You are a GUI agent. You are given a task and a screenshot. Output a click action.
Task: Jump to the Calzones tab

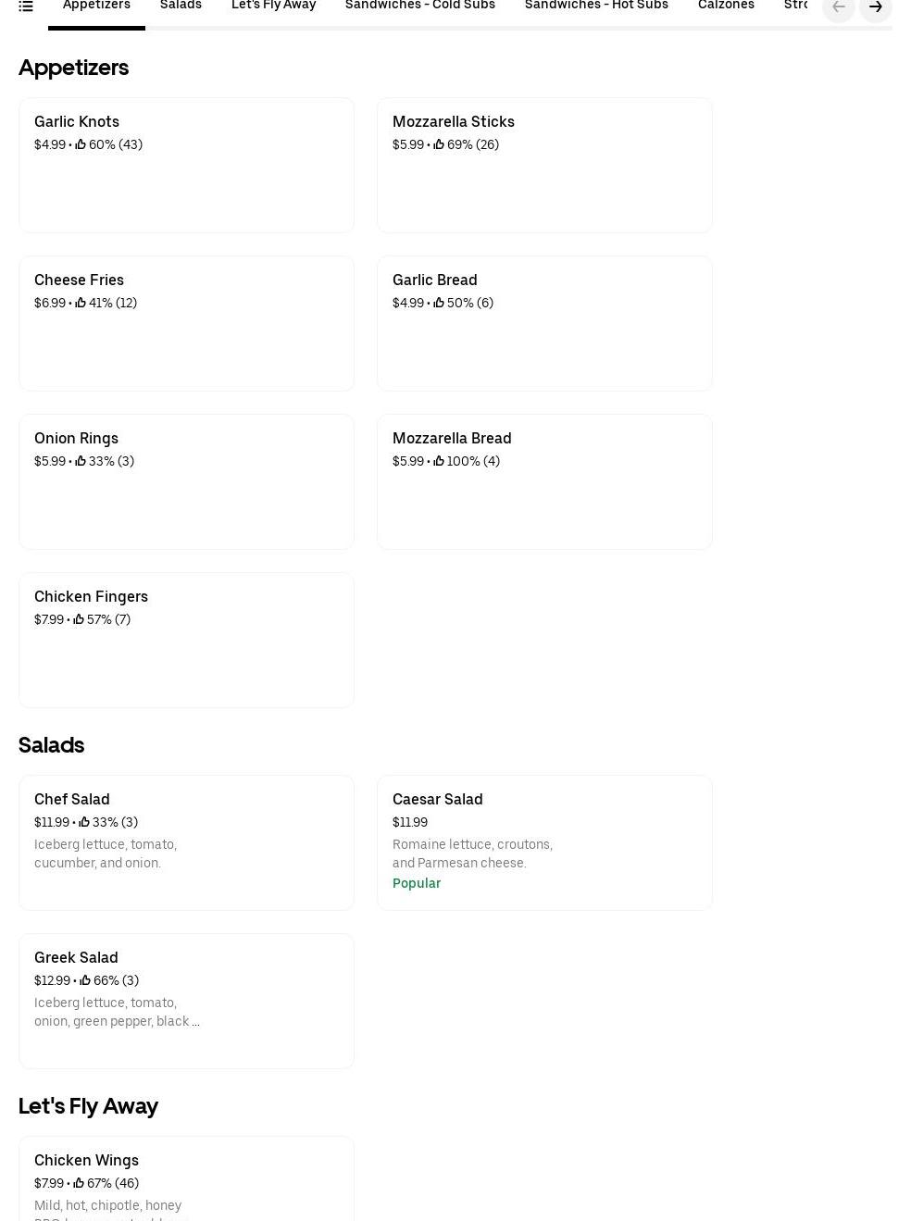[726, 6]
